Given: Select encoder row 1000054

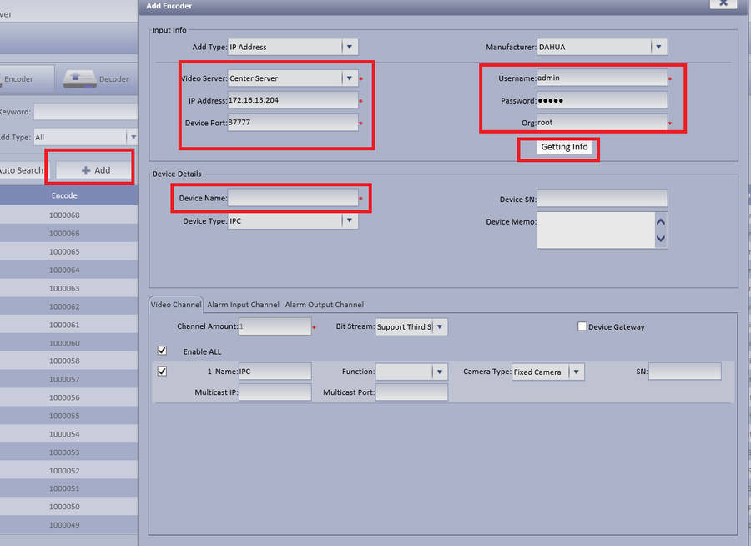Looking at the screenshot, I should (64, 434).
